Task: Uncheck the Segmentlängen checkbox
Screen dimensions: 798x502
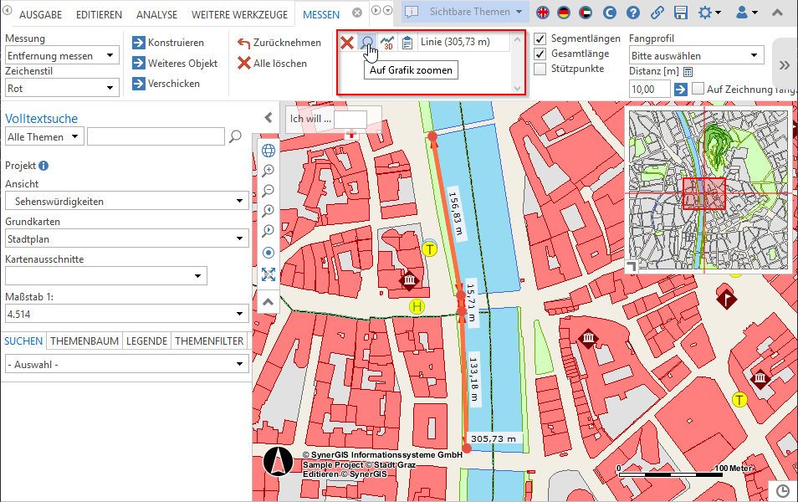Action: pyautogui.click(x=539, y=38)
